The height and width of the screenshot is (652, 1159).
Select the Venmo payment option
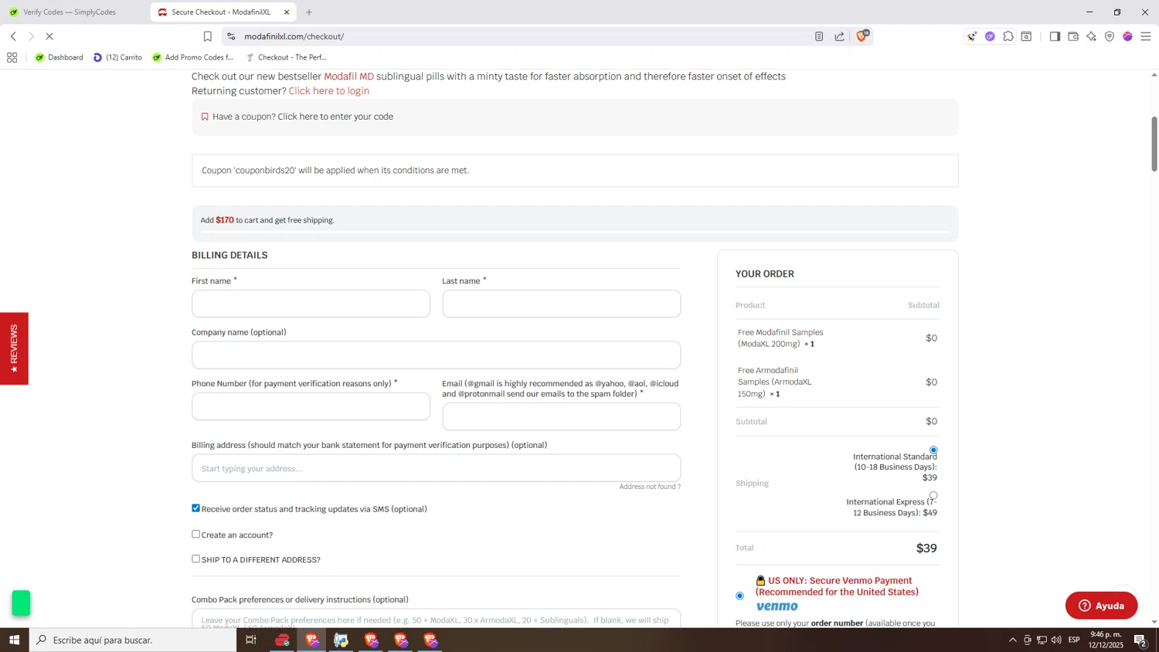tap(739, 596)
